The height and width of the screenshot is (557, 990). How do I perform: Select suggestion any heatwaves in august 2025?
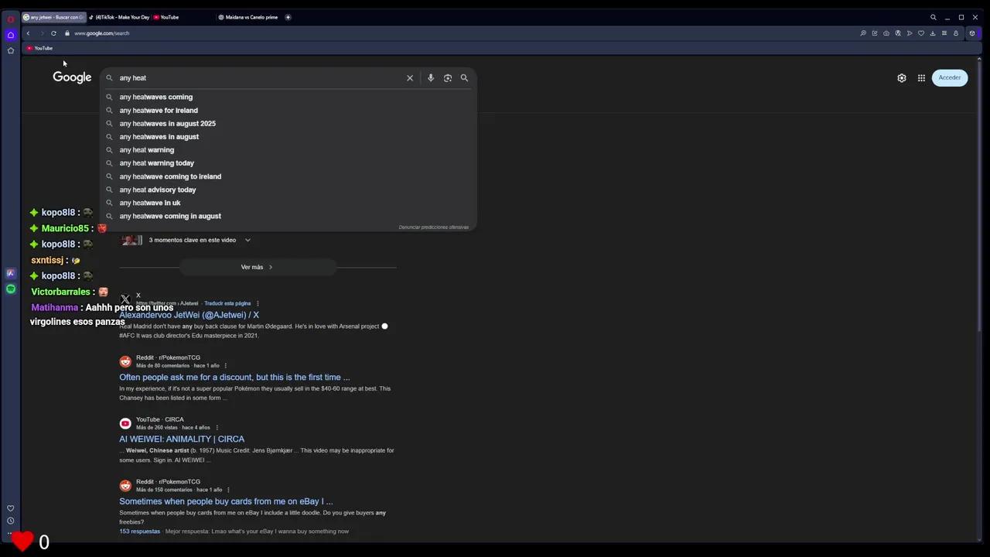coord(288,123)
